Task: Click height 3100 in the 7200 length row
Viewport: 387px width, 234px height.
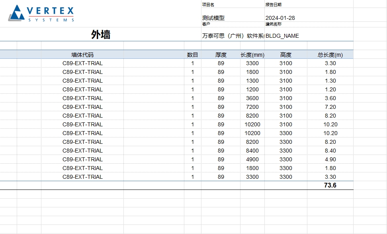Action: [286, 107]
